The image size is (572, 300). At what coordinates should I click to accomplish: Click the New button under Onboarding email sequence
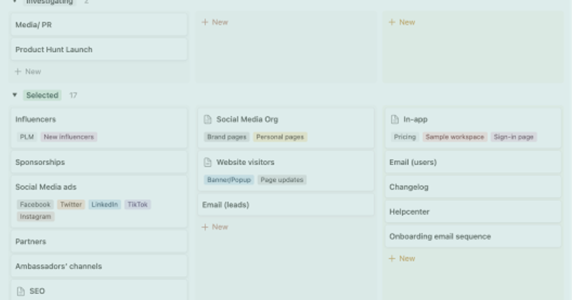click(402, 259)
